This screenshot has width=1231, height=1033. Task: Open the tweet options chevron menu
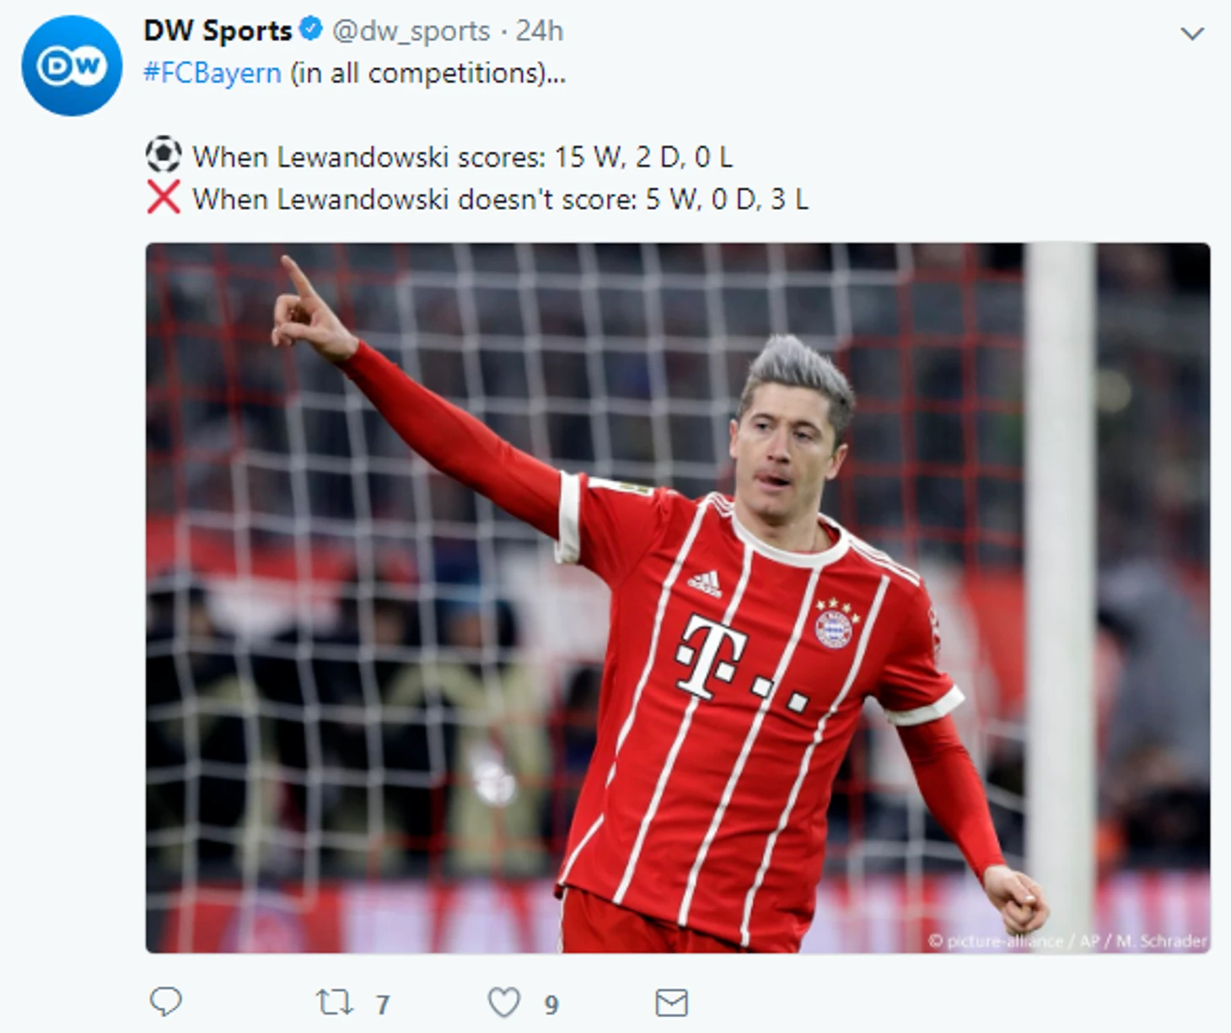coord(1192,34)
